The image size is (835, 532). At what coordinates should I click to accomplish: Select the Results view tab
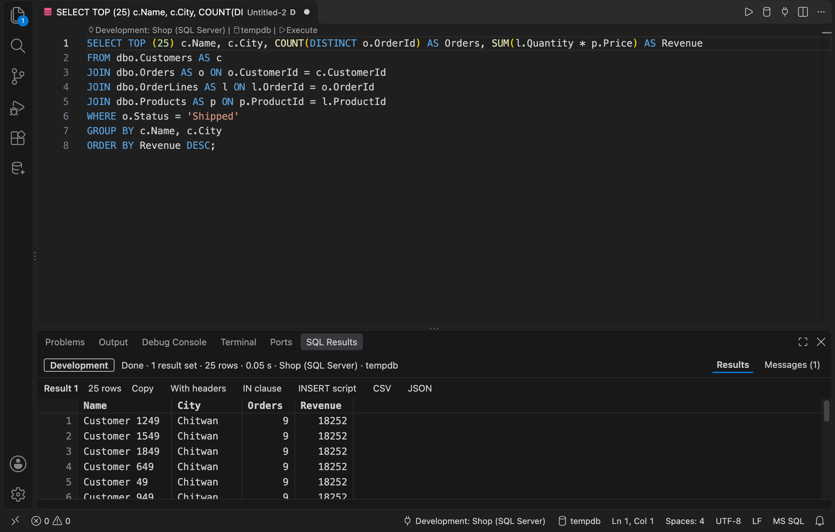[x=733, y=365]
